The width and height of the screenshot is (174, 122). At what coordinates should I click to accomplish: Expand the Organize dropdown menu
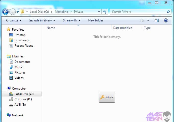(14, 20)
